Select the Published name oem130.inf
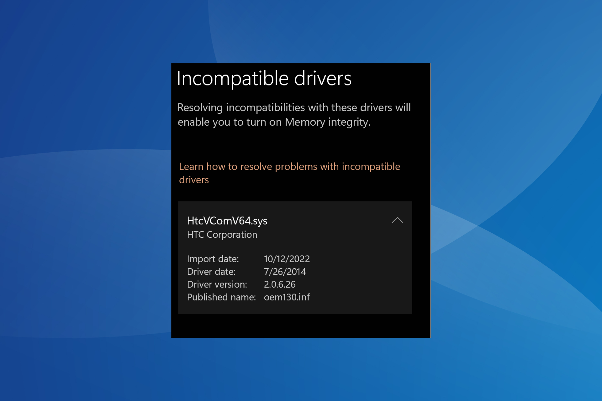The width and height of the screenshot is (602, 401). [x=287, y=297]
